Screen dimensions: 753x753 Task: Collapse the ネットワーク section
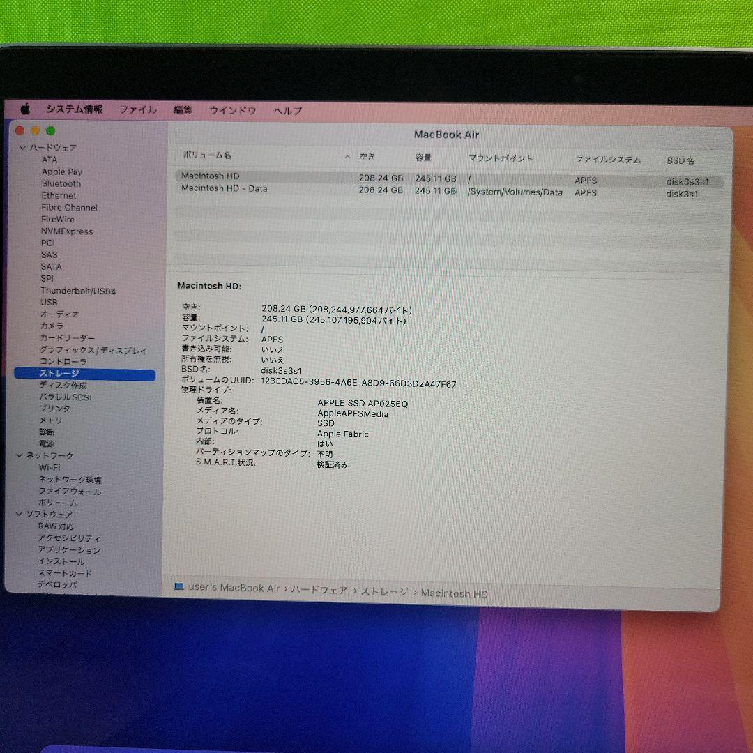tap(20, 455)
